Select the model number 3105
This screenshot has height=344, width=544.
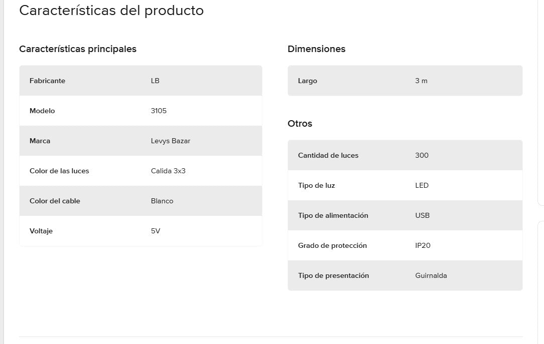[x=159, y=111]
